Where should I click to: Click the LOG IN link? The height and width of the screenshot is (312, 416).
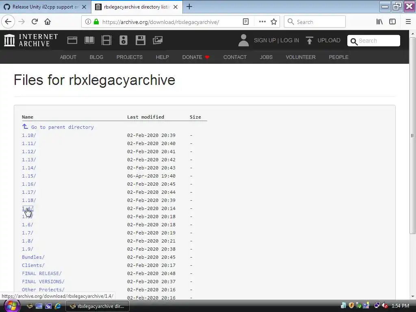coord(290,40)
